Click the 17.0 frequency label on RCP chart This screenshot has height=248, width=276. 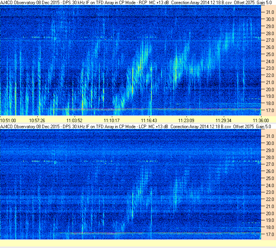click(270, 110)
